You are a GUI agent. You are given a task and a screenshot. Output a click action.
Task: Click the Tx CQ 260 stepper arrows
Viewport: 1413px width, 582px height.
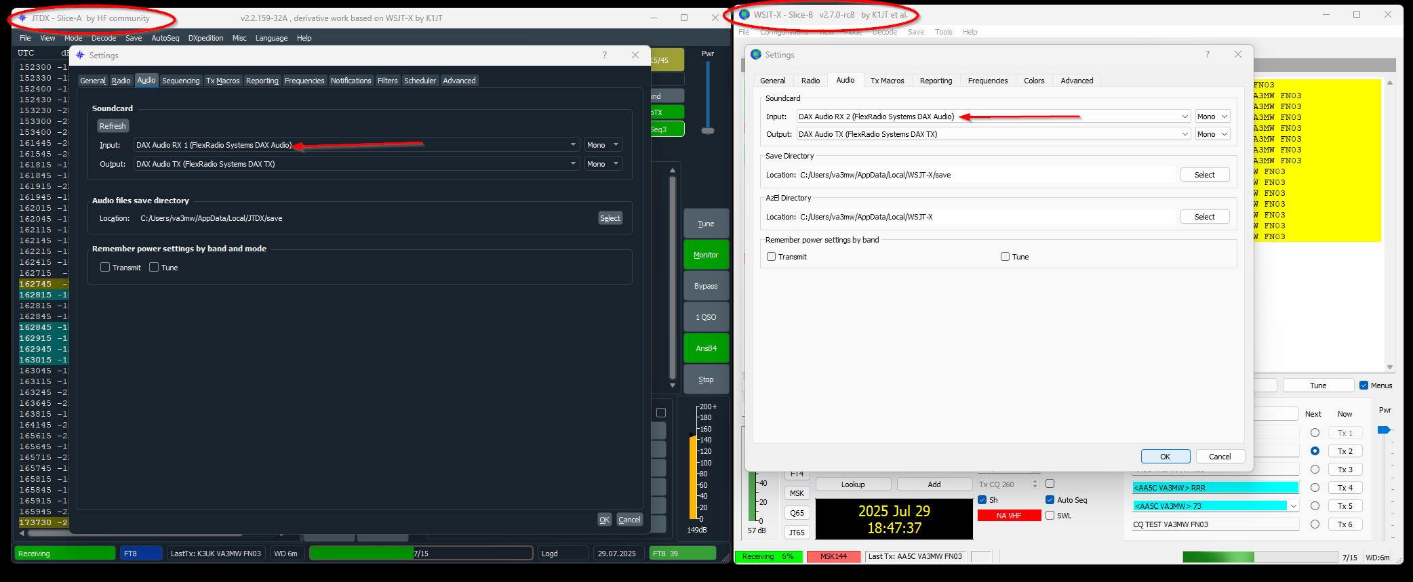(1035, 484)
